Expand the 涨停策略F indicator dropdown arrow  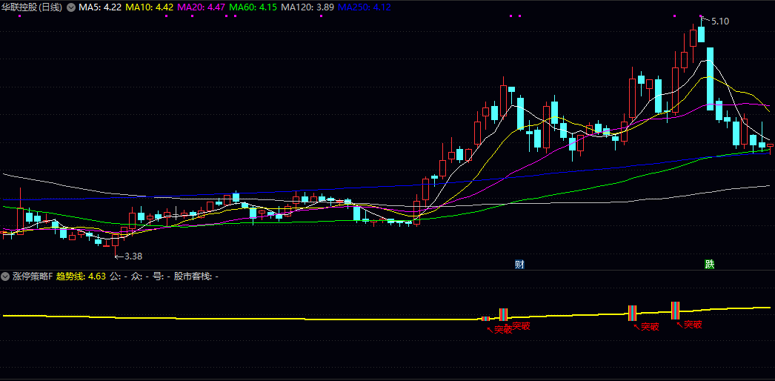point(6,276)
